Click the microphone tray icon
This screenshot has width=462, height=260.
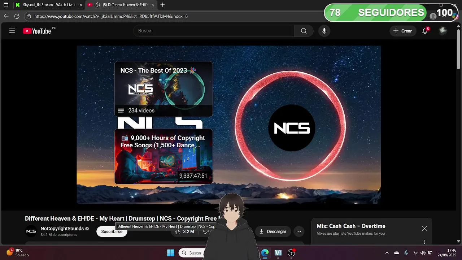pyautogui.click(x=406, y=253)
